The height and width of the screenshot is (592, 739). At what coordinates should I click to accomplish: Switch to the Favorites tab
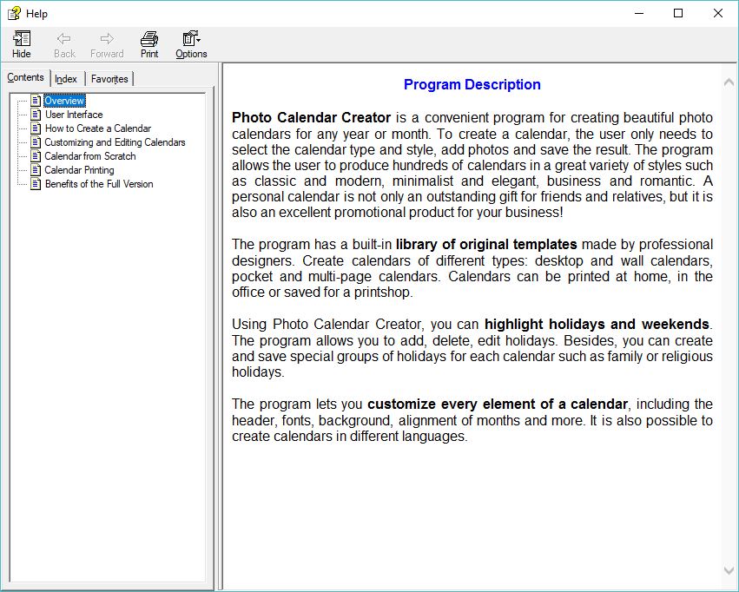point(109,79)
